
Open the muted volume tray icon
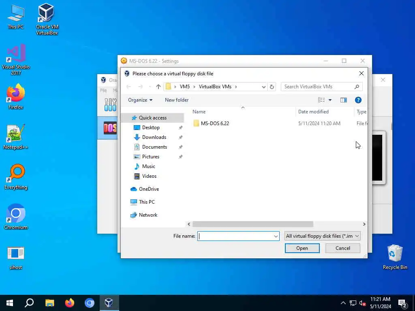(x=362, y=303)
